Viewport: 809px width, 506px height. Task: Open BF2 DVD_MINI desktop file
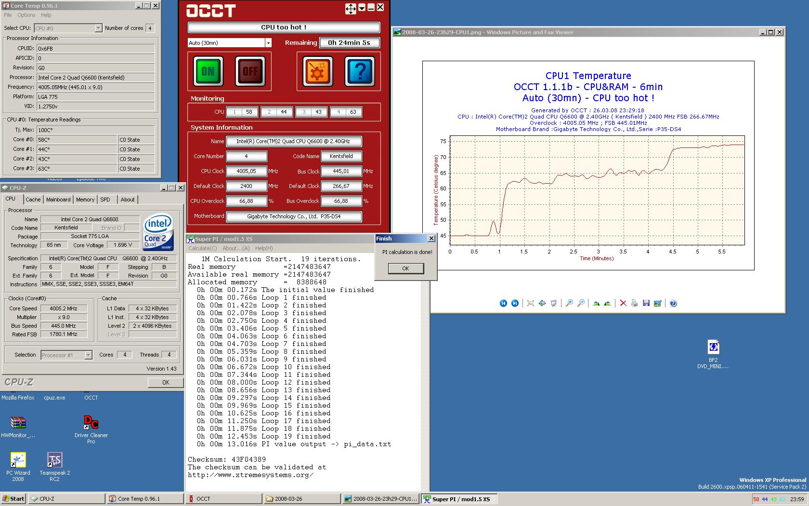click(713, 354)
